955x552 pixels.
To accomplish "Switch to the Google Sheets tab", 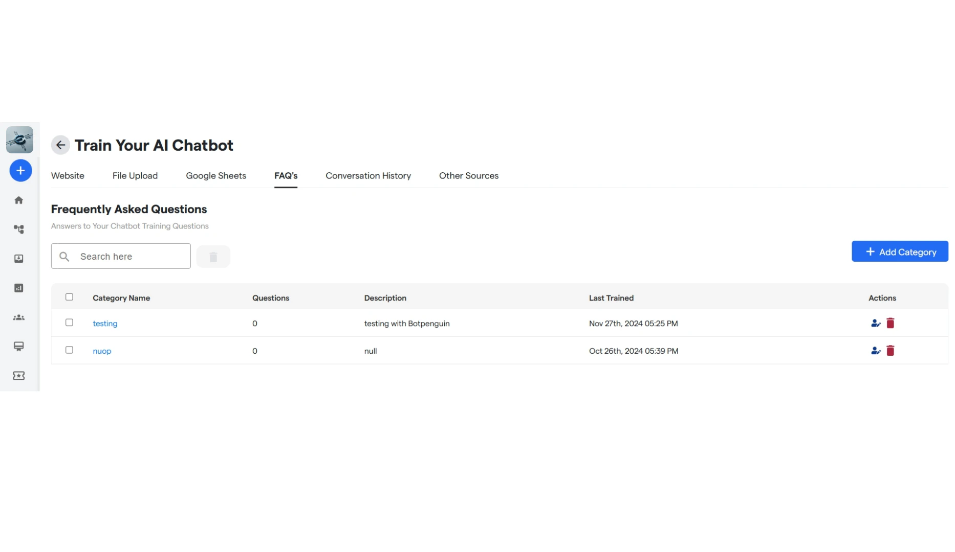I will pos(216,176).
